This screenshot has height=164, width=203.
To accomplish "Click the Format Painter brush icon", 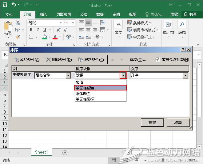I will click(x=18, y=37).
